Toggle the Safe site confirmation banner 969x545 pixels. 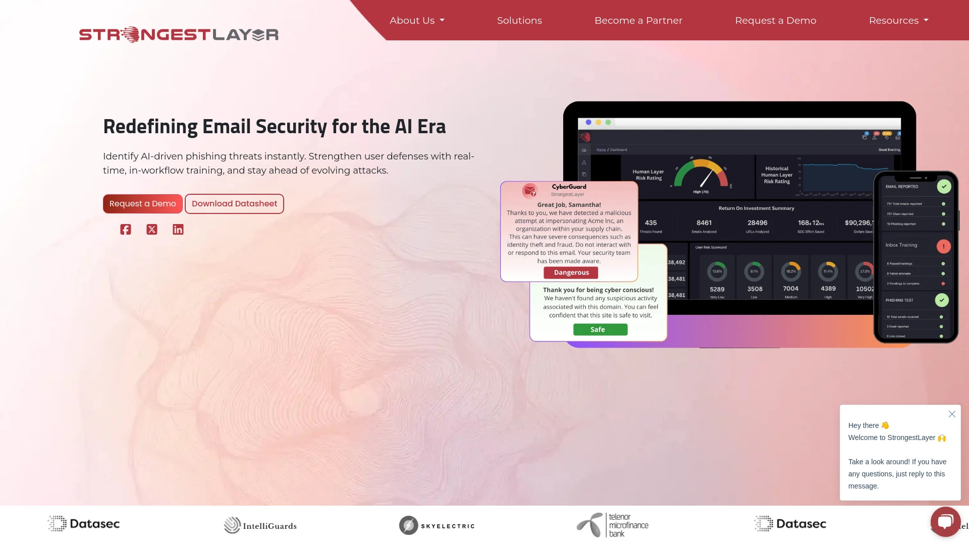598,329
